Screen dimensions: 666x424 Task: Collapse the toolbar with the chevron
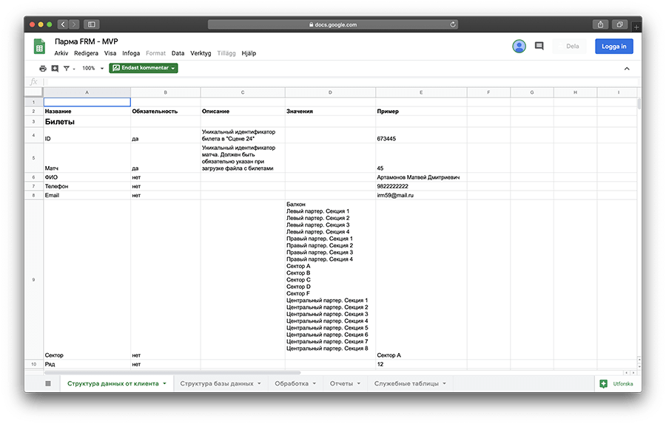click(627, 69)
